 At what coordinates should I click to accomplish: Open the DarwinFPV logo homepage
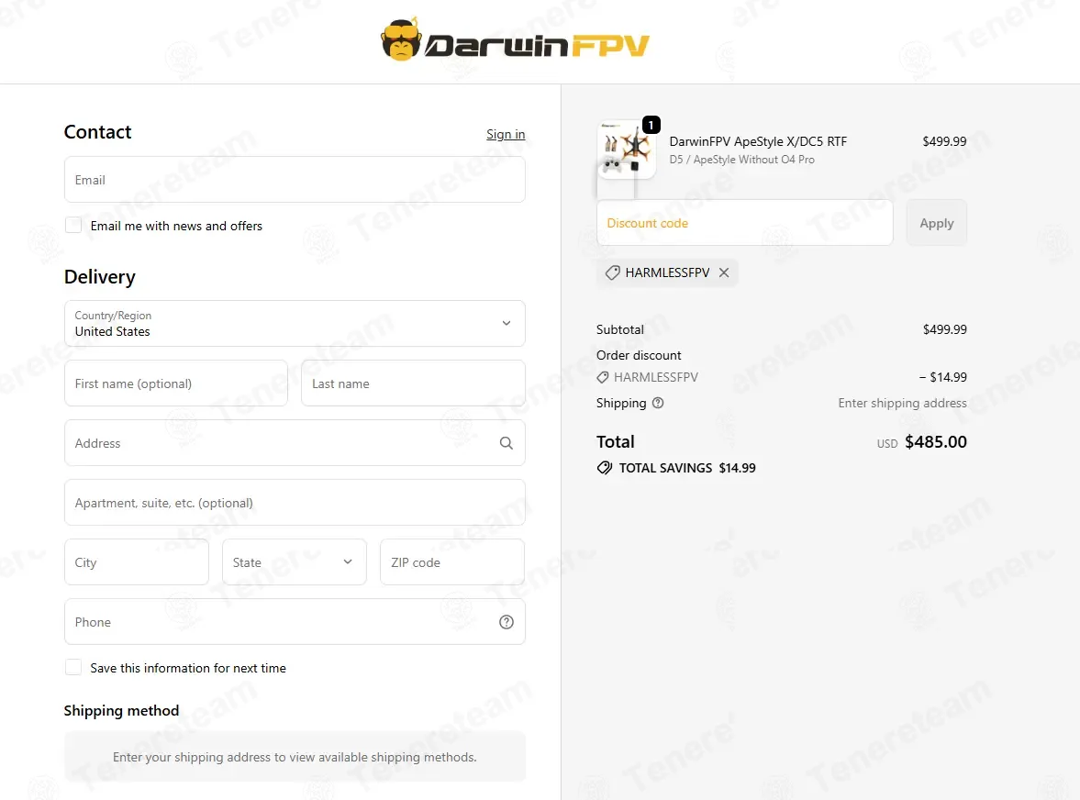515,40
